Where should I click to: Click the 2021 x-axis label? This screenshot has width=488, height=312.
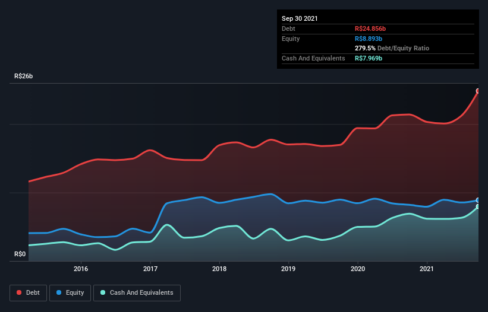[x=427, y=269]
